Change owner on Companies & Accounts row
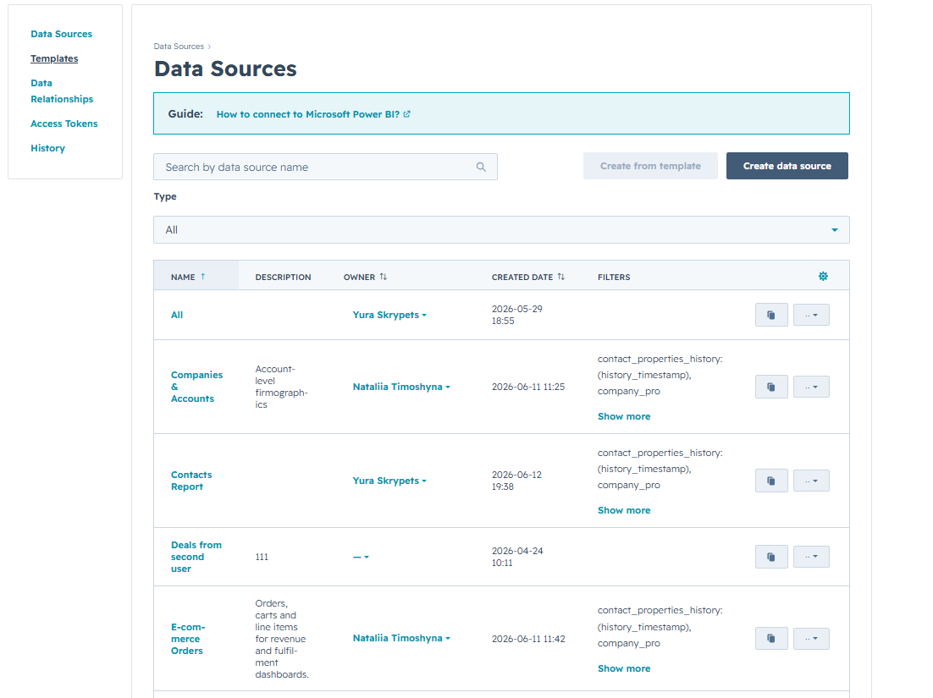Viewport: 933px width, 698px height. click(x=401, y=387)
